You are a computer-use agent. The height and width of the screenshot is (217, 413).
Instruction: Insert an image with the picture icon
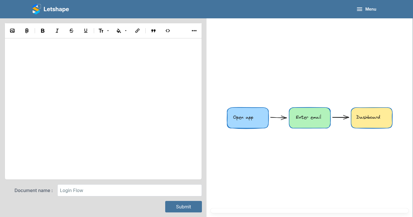[12, 31]
